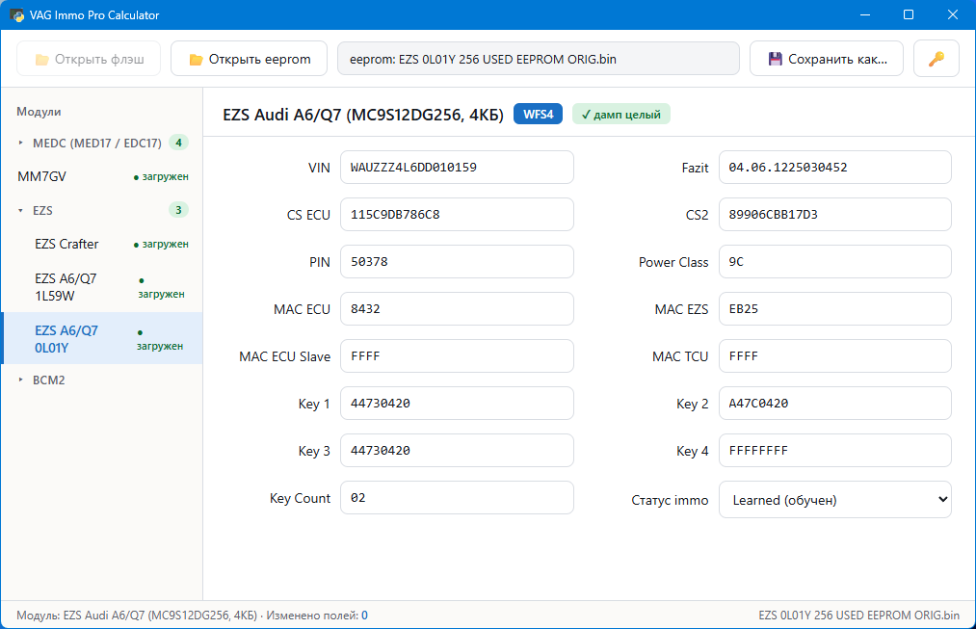The width and height of the screenshot is (976, 629).
Task: Minimize the VAG Immo Pro Calculator window
Action: [864, 15]
